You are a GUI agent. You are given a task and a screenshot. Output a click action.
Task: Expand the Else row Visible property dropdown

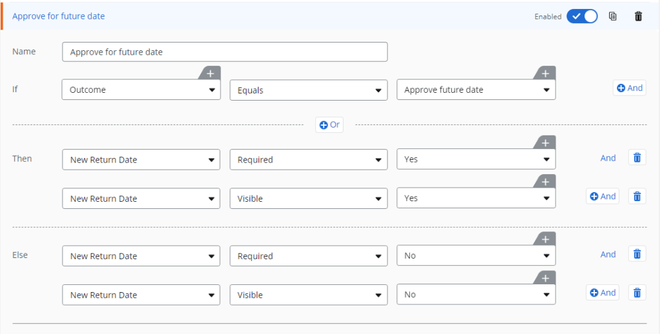tap(309, 295)
